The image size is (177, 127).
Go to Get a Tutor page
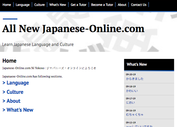(79, 5)
